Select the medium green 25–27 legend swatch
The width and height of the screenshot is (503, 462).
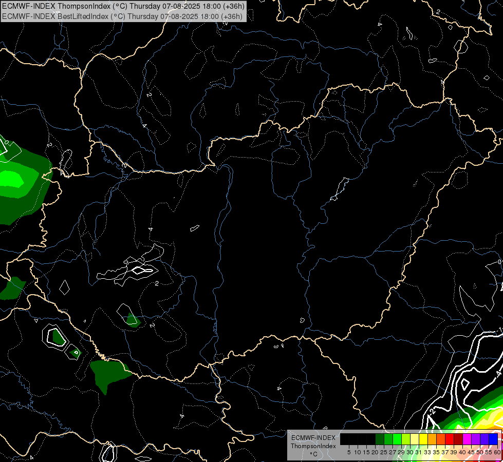(388, 439)
